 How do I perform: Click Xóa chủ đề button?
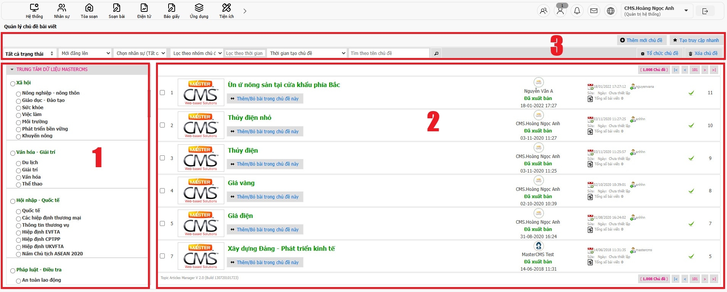coord(703,53)
